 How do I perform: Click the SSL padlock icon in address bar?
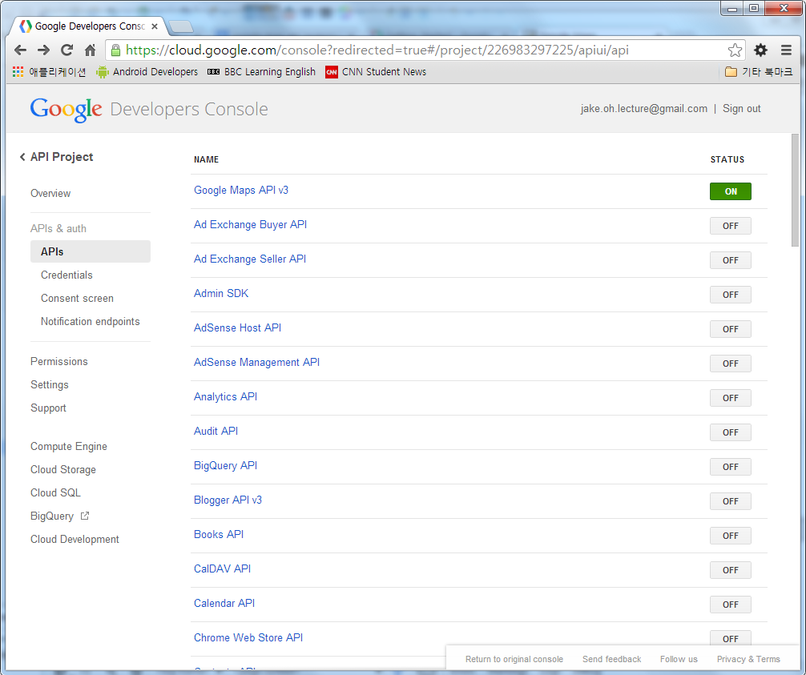pyautogui.click(x=115, y=50)
